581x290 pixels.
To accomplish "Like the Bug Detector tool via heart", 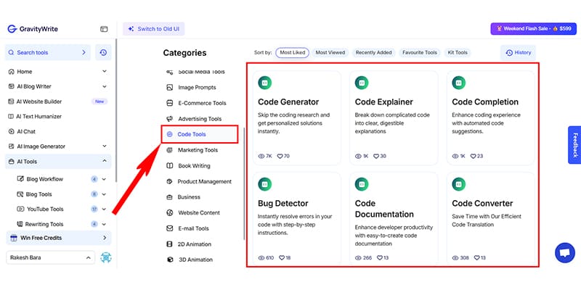I will [x=282, y=258].
